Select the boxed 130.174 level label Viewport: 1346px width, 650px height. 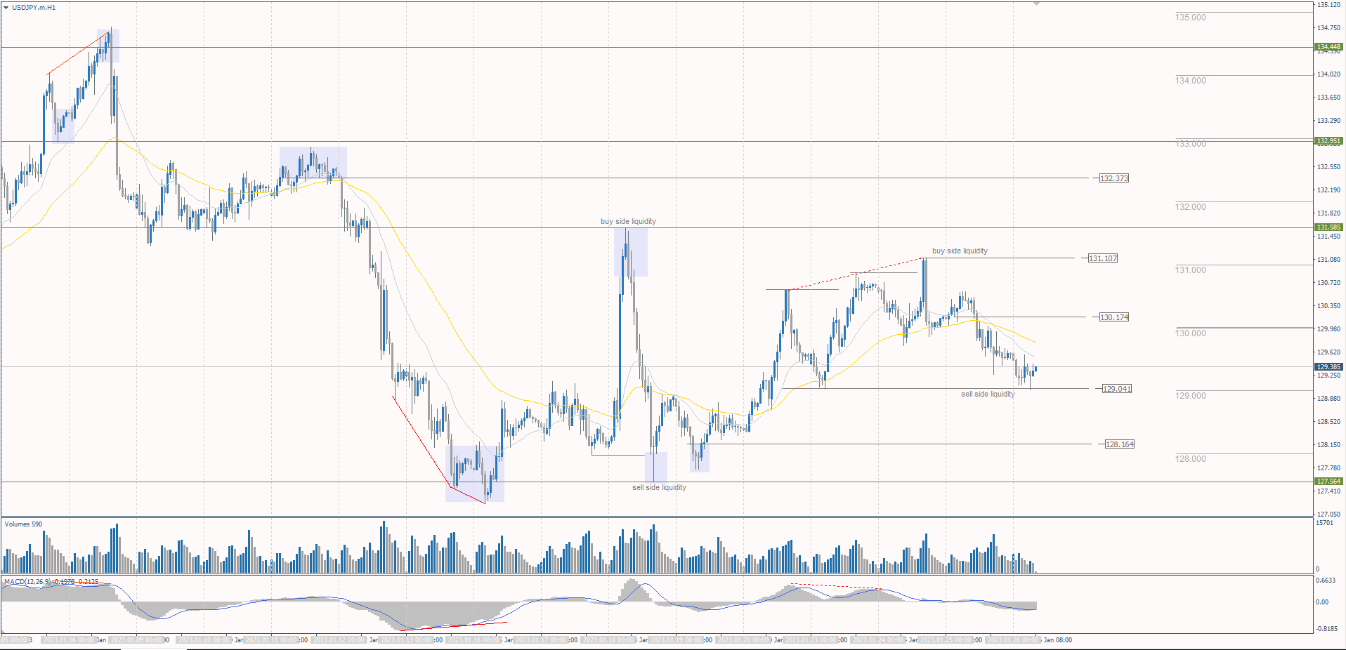click(x=1114, y=317)
